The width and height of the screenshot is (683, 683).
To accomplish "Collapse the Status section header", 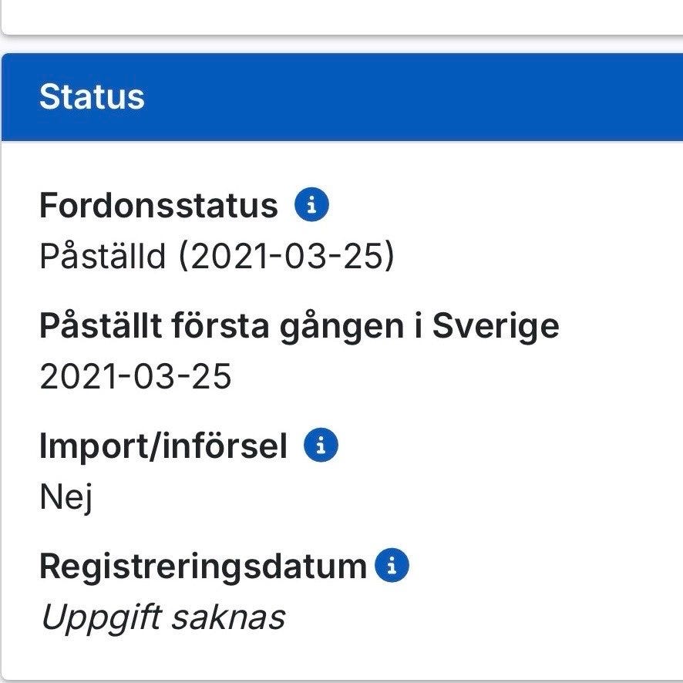I will (x=342, y=97).
